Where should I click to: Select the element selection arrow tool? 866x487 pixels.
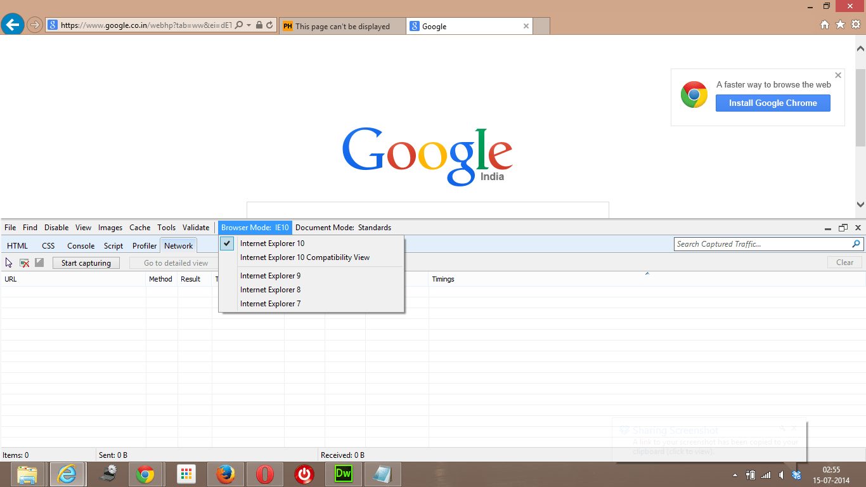8,262
